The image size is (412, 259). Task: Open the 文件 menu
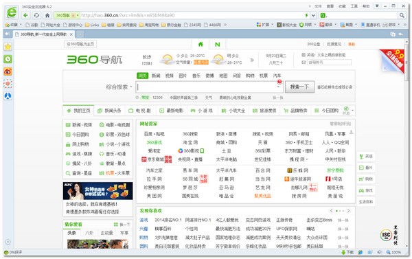point(318,6)
